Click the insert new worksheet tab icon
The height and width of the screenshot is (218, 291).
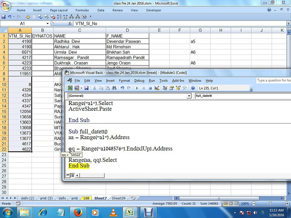(133, 198)
